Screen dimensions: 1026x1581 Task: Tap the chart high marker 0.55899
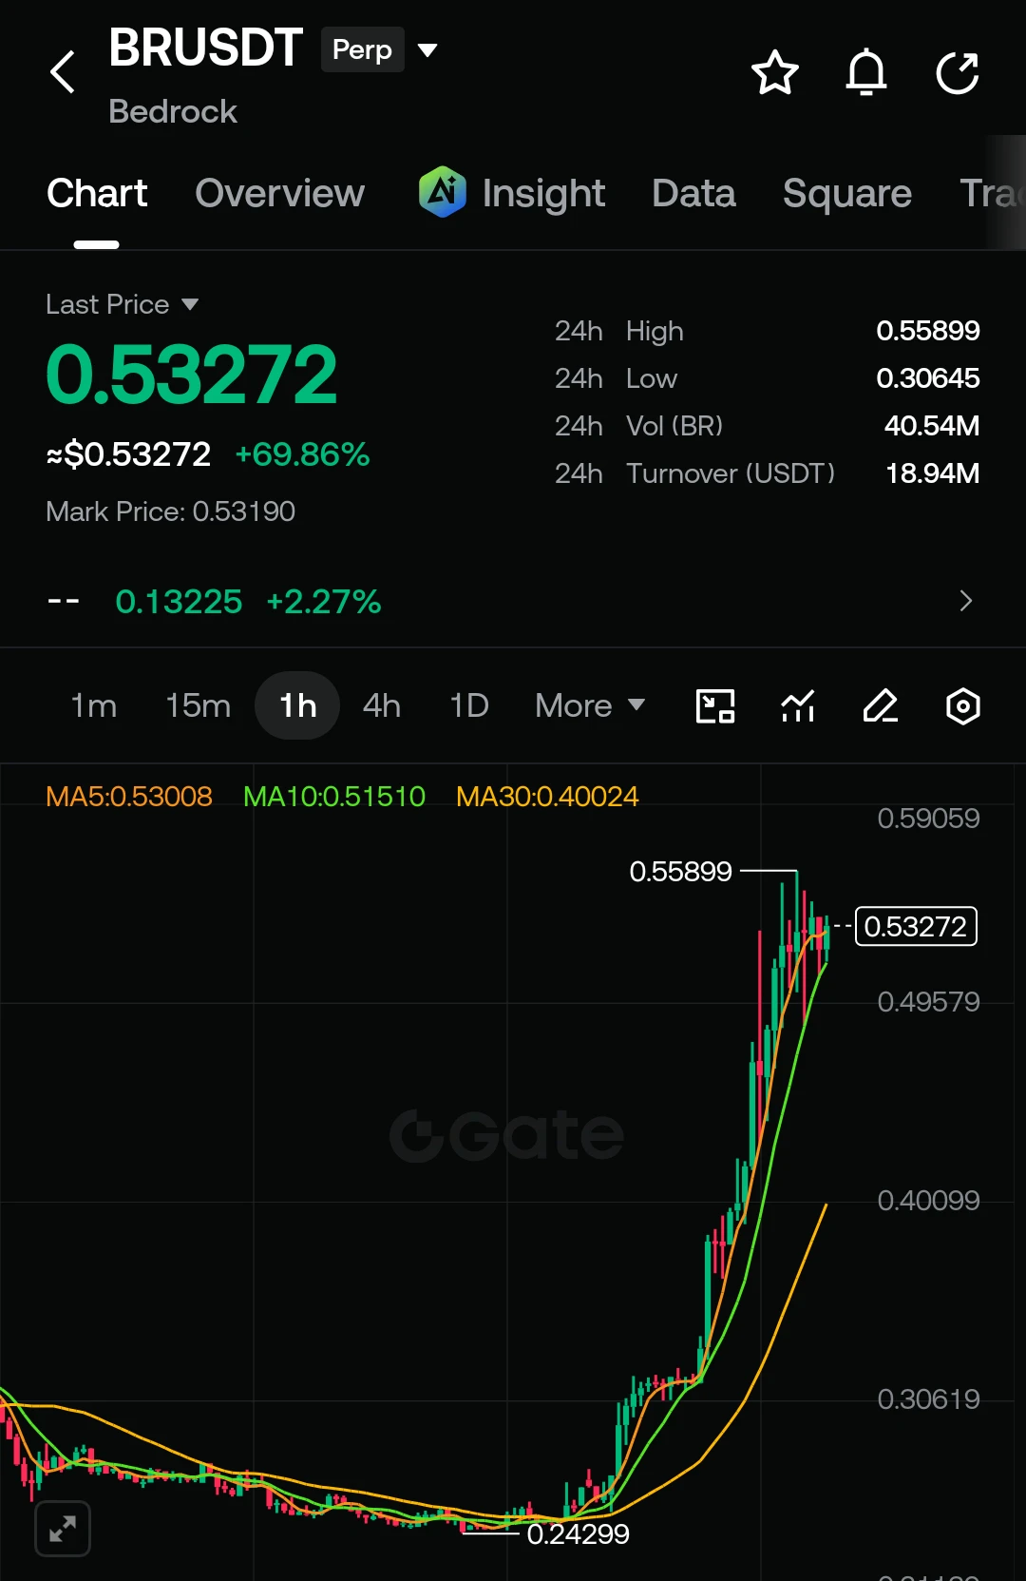tap(681, 871)
